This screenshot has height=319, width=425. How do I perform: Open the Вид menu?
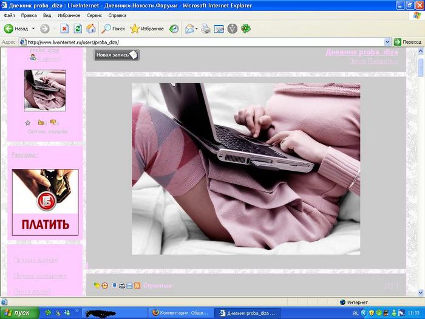coord(47,15)
